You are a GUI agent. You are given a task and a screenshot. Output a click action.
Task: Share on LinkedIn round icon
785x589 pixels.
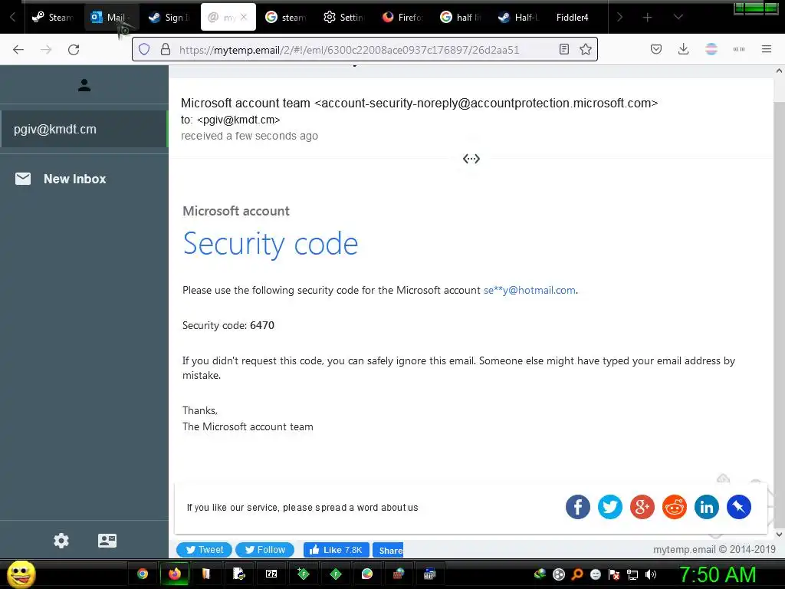point(706,507)
